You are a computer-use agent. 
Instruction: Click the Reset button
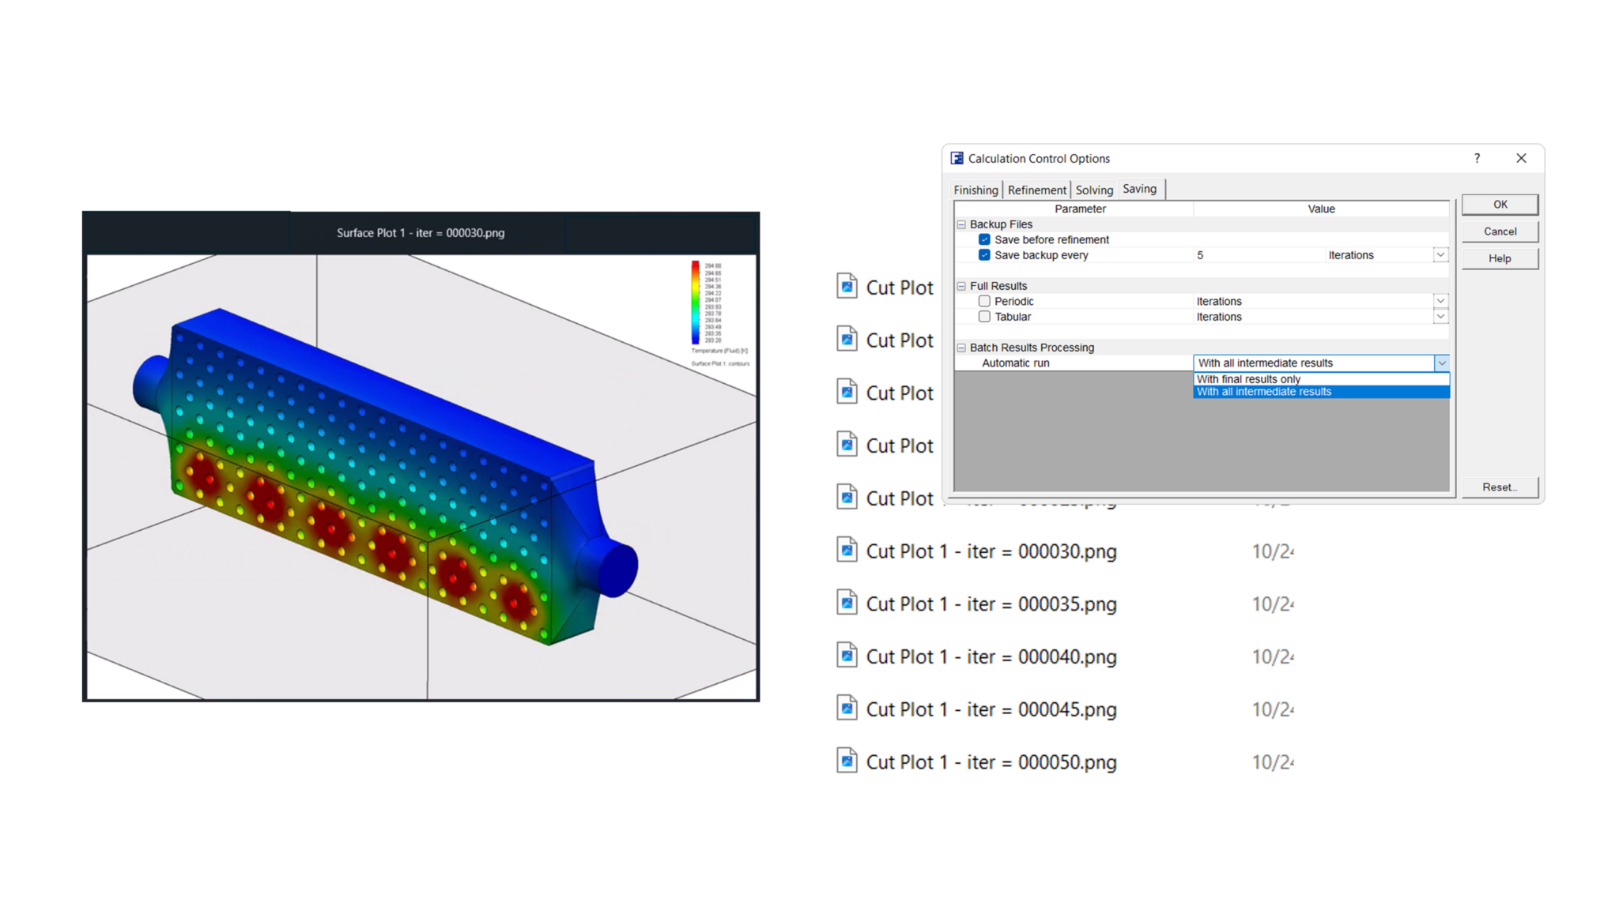click(1500, 487)
